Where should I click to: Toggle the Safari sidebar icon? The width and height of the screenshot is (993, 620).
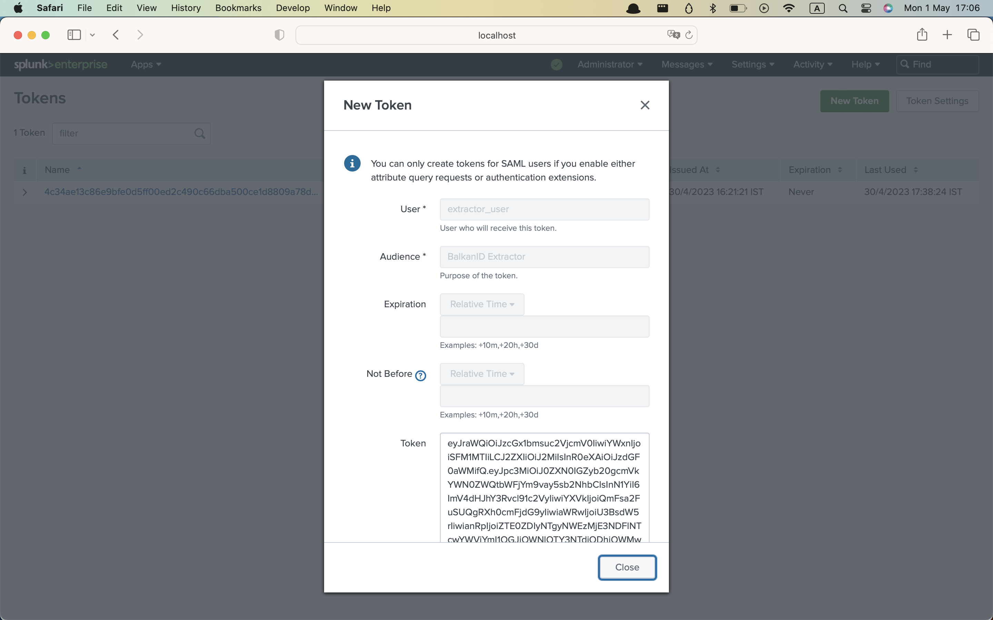[x=74, y=35]
